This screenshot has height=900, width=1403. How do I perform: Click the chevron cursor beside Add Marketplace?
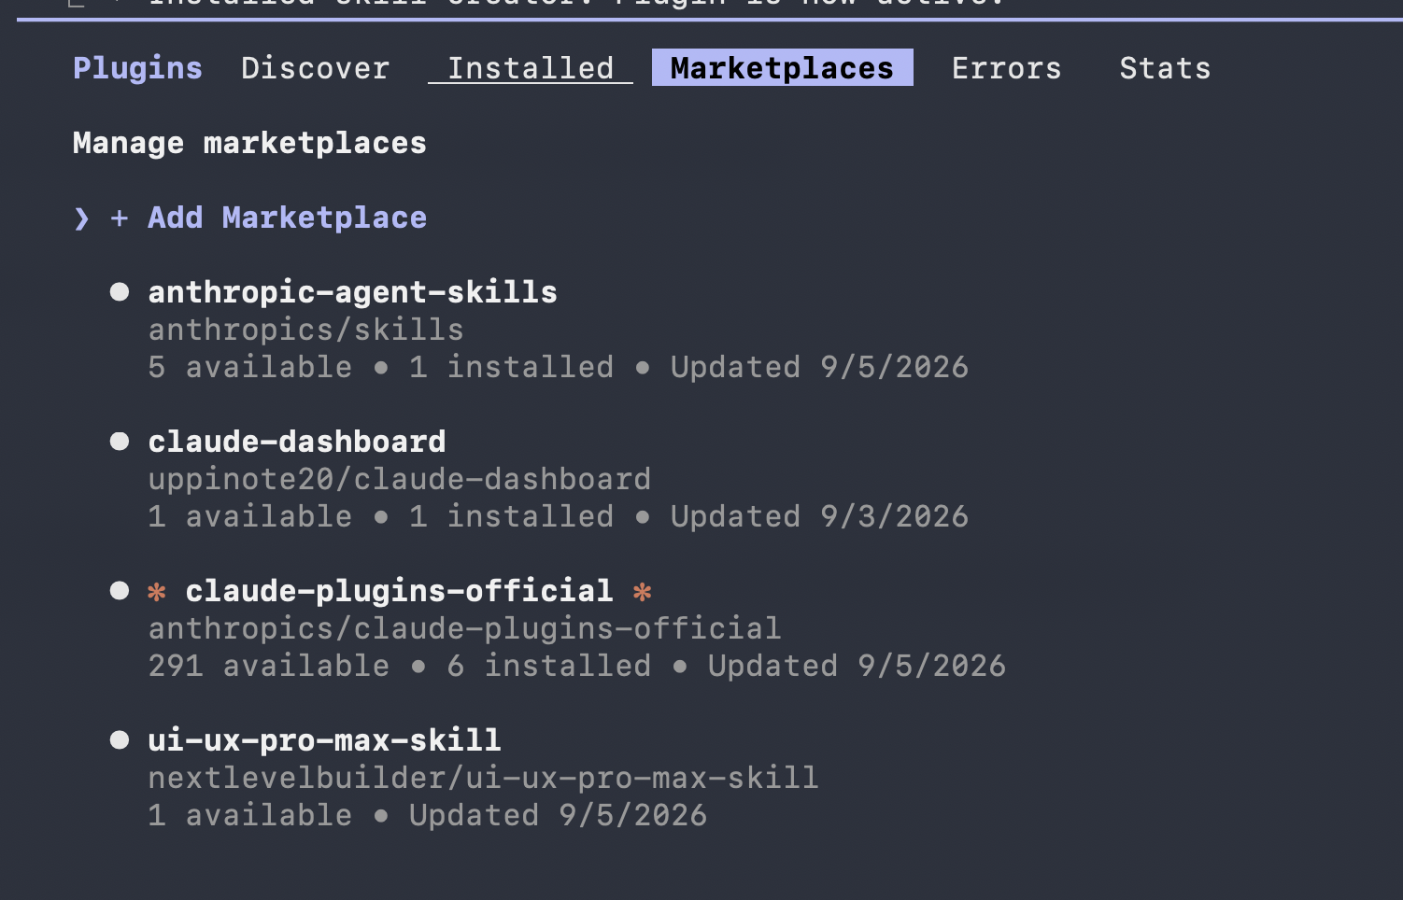pyautogui.click(x=82, y=218)
